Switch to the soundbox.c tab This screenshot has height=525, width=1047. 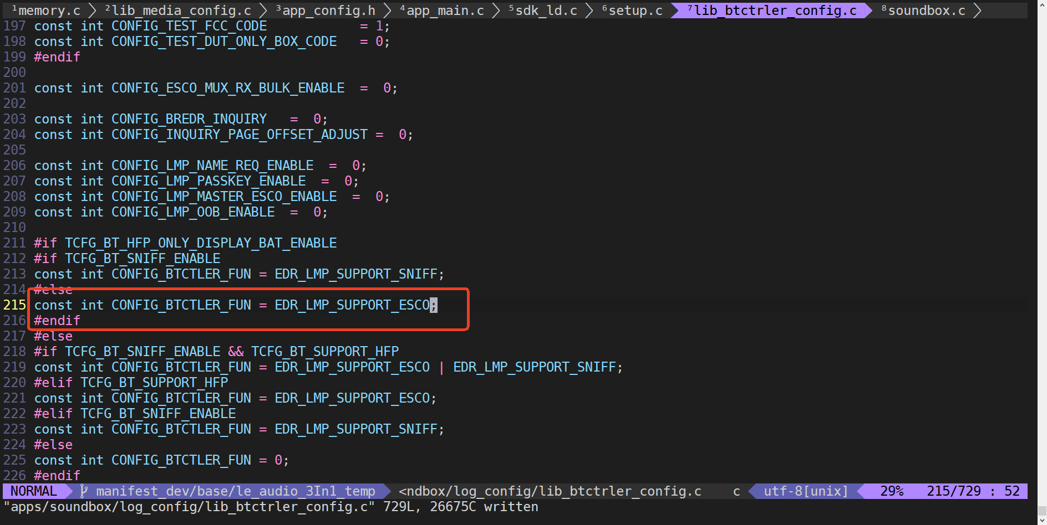coord(923,11)
